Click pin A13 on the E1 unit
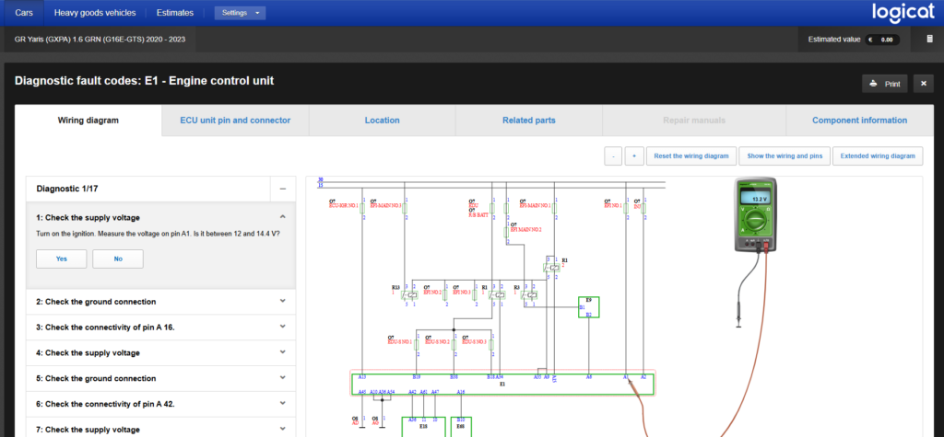This screenshot has height=437, width=944. click(361, 377)
